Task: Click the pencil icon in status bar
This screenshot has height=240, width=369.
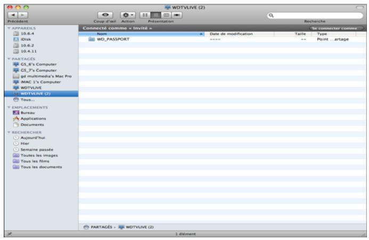Action: [10, 234]
